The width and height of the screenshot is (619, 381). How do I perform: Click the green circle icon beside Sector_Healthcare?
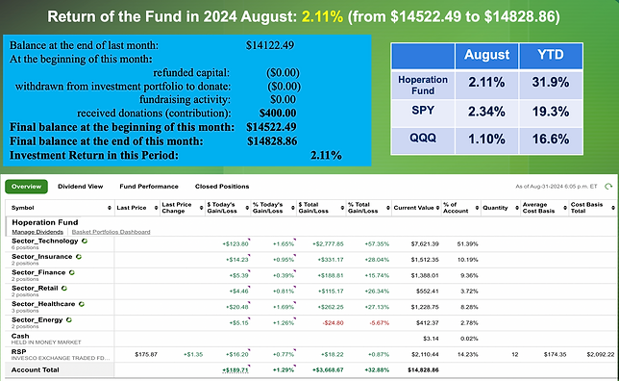82,304
